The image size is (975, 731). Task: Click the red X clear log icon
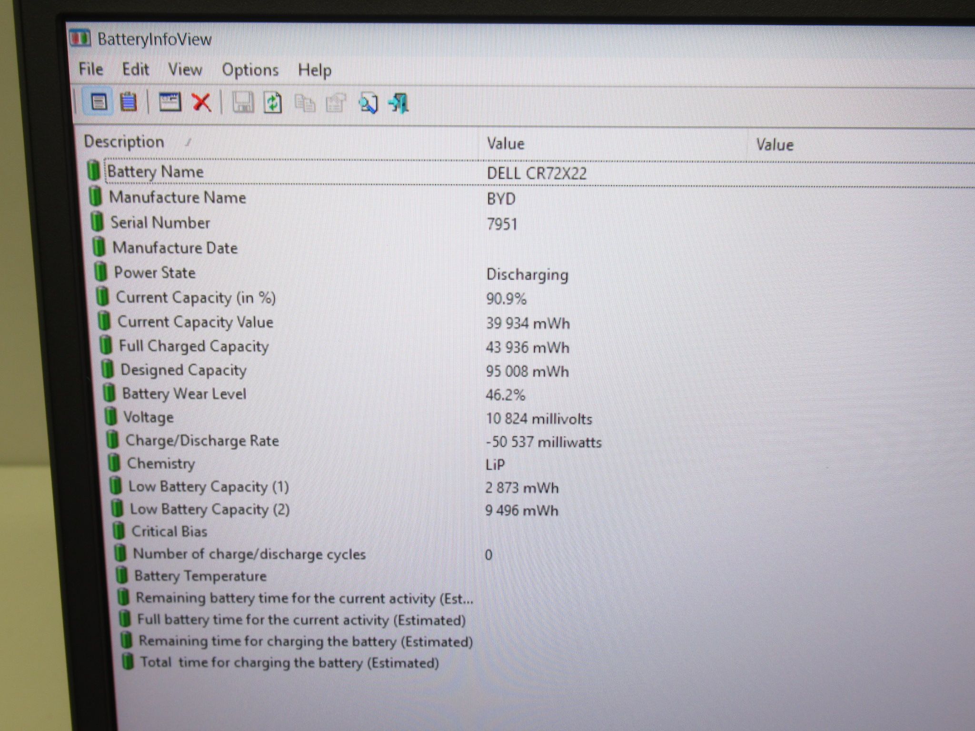coord(201,102)
